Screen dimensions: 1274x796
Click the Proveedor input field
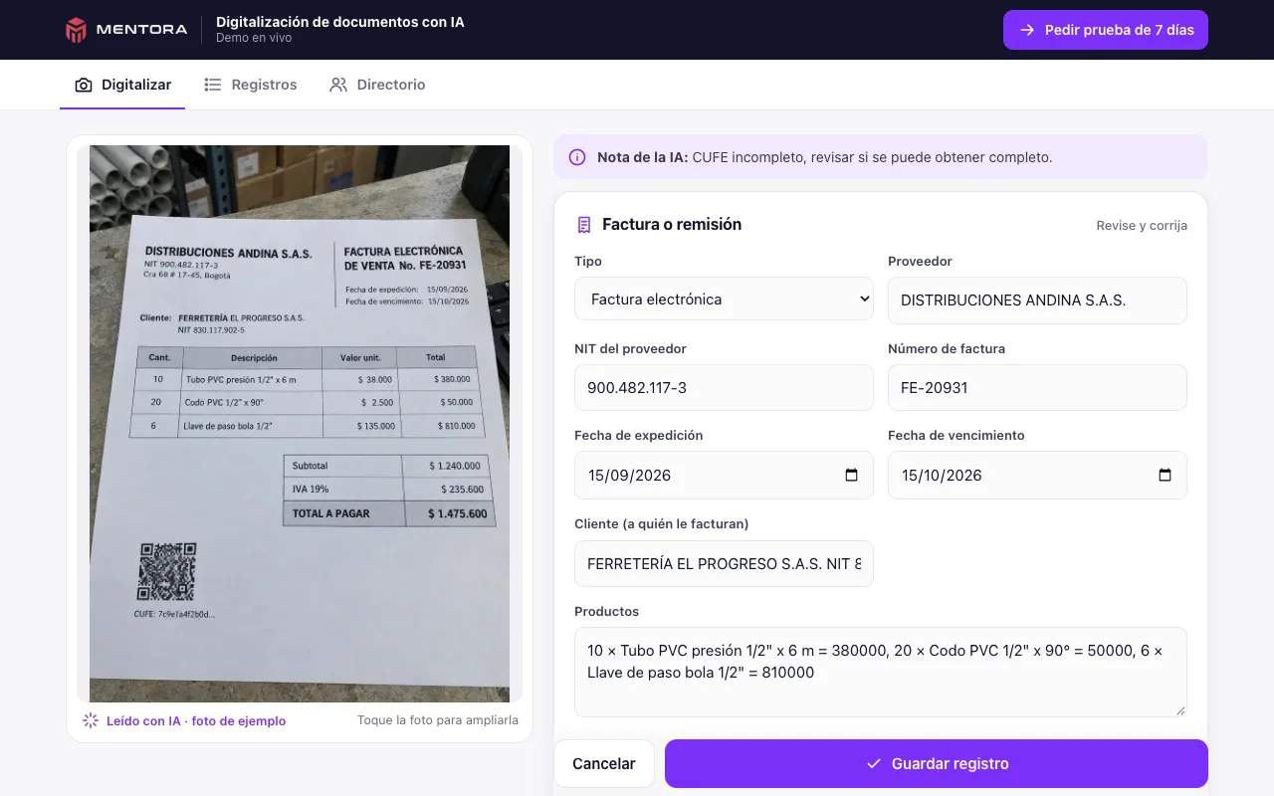coord(1037,300)
